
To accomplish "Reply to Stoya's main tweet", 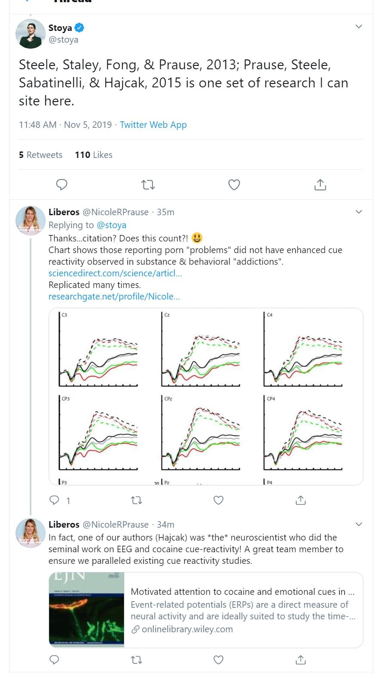I will coord(62,185).
